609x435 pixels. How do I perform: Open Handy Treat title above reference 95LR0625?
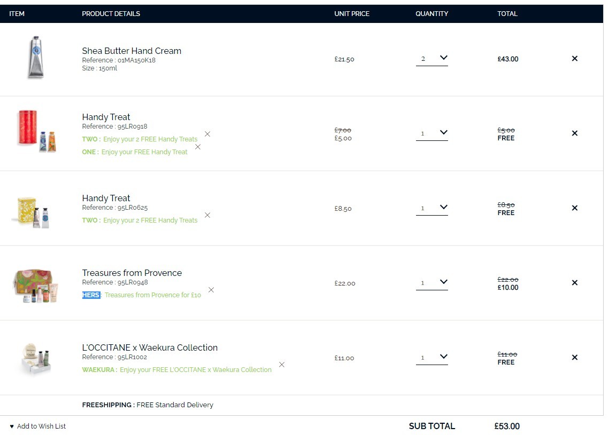coord(106,198)
